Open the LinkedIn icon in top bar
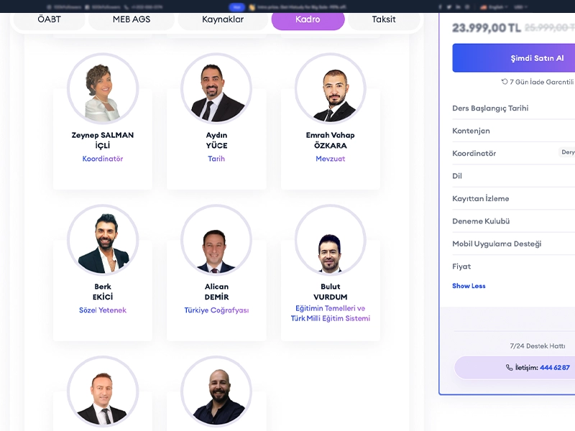Screen dimensions: 575x431 click(459, 7)
